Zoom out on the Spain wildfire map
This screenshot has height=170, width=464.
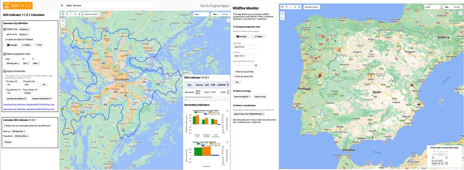(282, 18)
